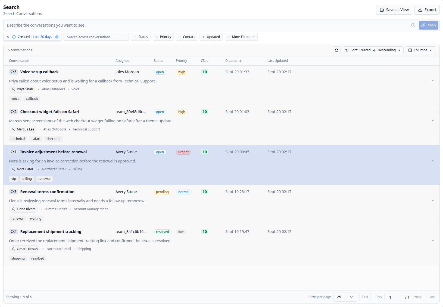Click the Priority column header

coord(181,61)
